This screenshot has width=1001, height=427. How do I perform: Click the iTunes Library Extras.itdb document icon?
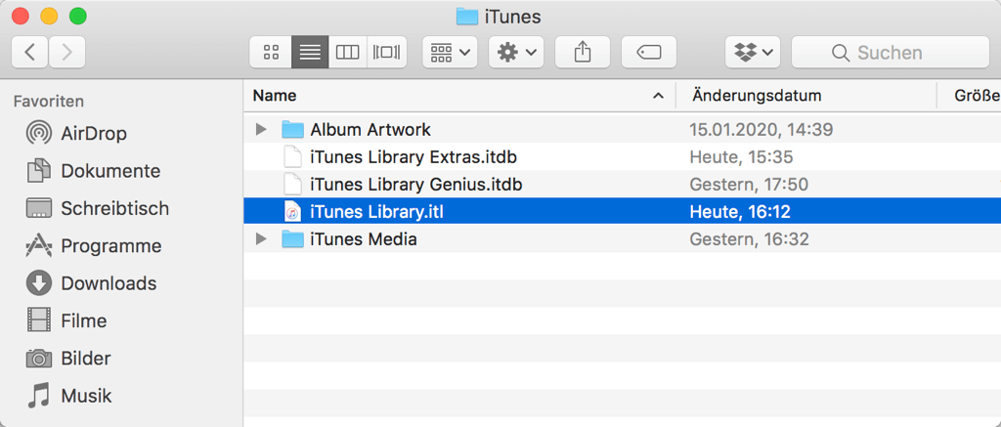[292, 157]
